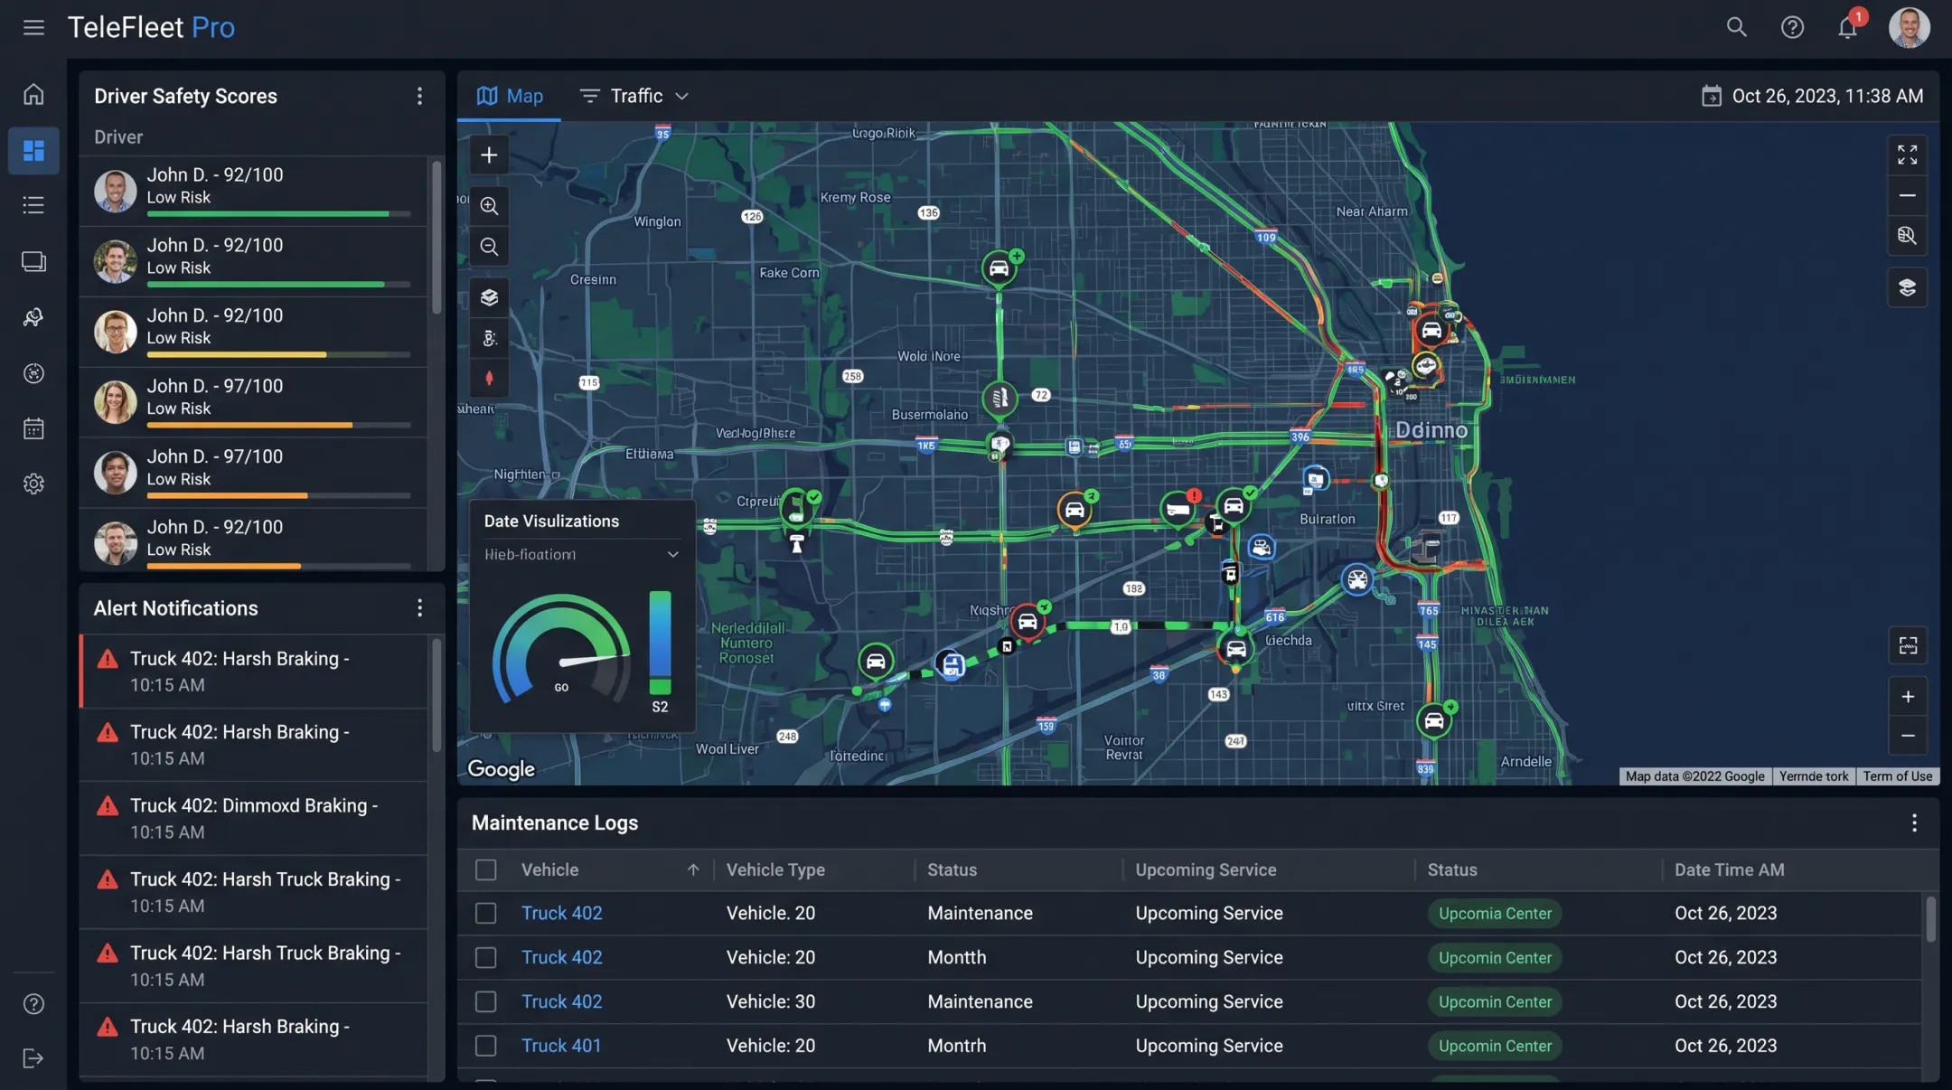Click Term of Use link on map
The image size is (1952, 1090).
[x=1897, y=776]
